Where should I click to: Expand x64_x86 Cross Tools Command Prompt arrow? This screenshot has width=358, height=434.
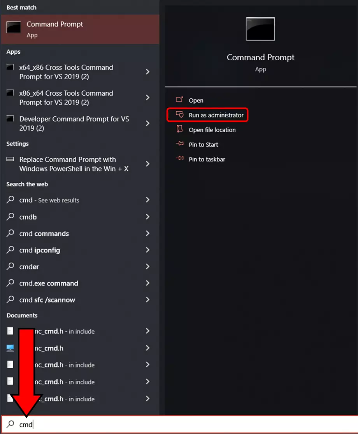point(147,72)
